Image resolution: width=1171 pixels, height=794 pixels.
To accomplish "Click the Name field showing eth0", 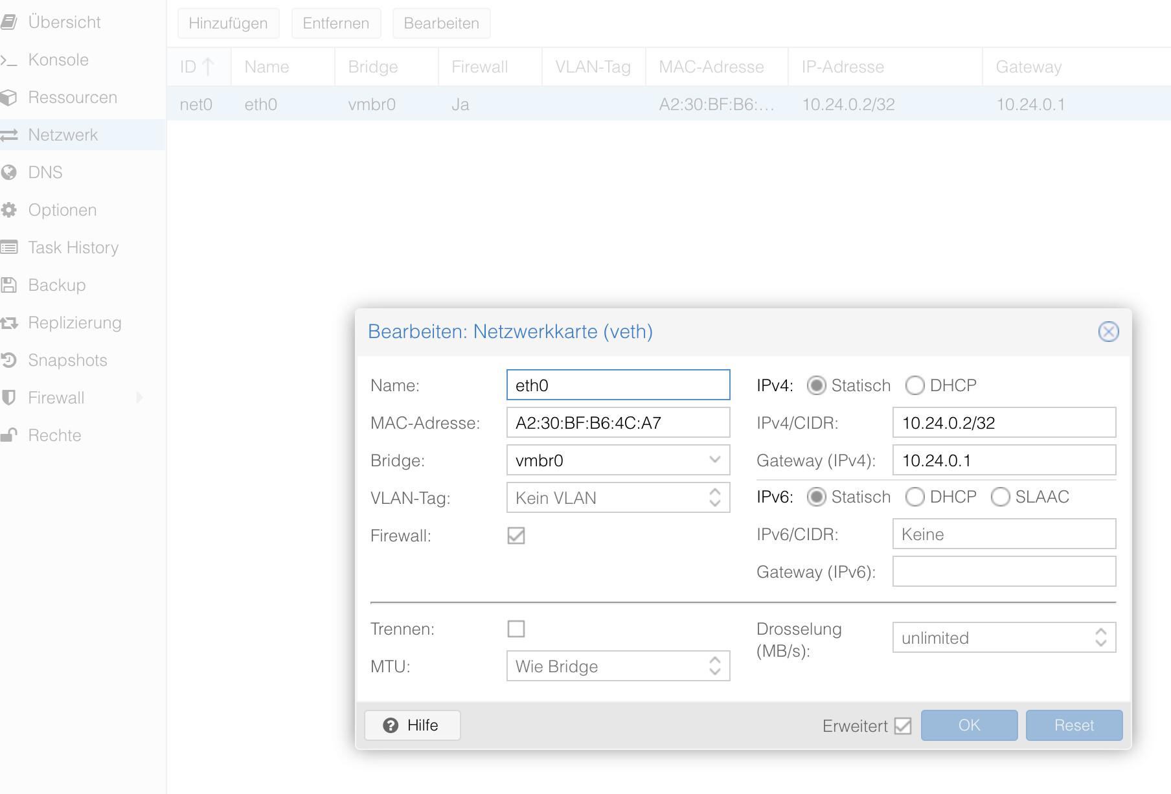I will pos(617,385).
